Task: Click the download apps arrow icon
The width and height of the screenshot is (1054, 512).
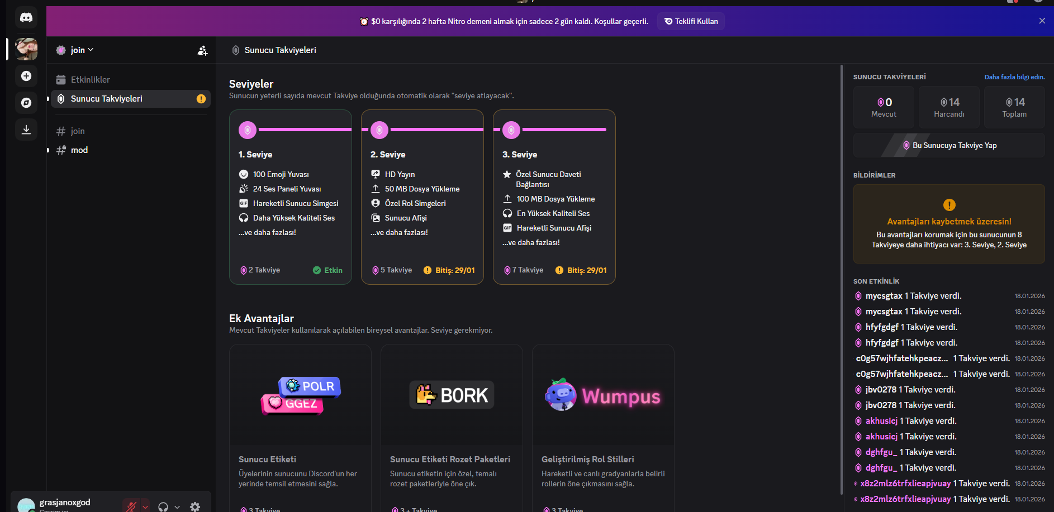Action: [26, 130]
